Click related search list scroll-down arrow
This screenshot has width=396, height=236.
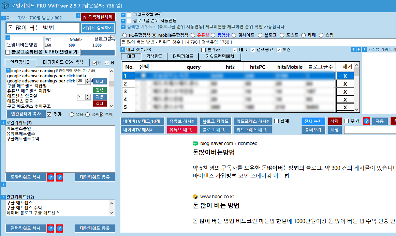[x=112, y=106]
